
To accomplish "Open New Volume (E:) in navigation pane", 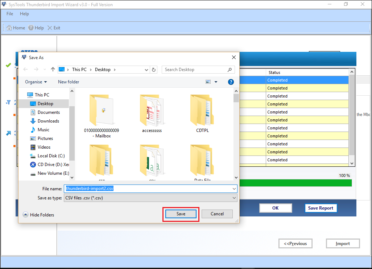I will [50, 173].
